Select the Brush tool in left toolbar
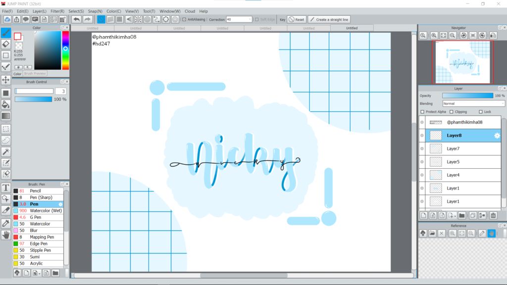The height and width of the screenshot is (285, 507). (x=6, y=33)
